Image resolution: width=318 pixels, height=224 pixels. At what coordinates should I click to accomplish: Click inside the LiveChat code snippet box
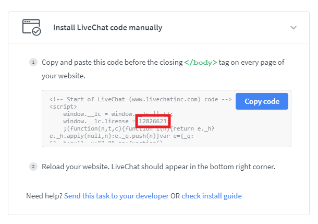166,119
